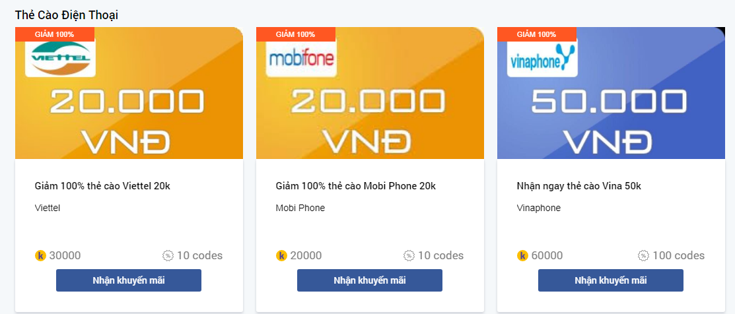The height and width of the screenshot is (314, 735).
Task: Open Nhận ngay thẻ cào Vina 50k title
Action: point(578,186)
